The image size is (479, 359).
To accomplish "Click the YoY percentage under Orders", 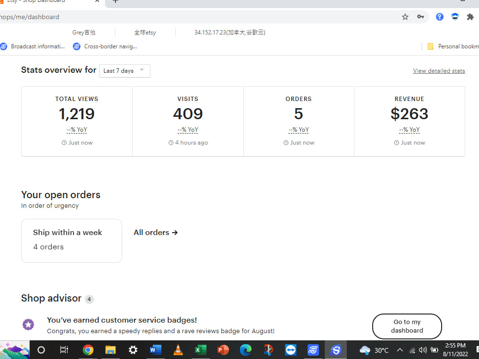I will pyautogui.click(x=299, y=130).
